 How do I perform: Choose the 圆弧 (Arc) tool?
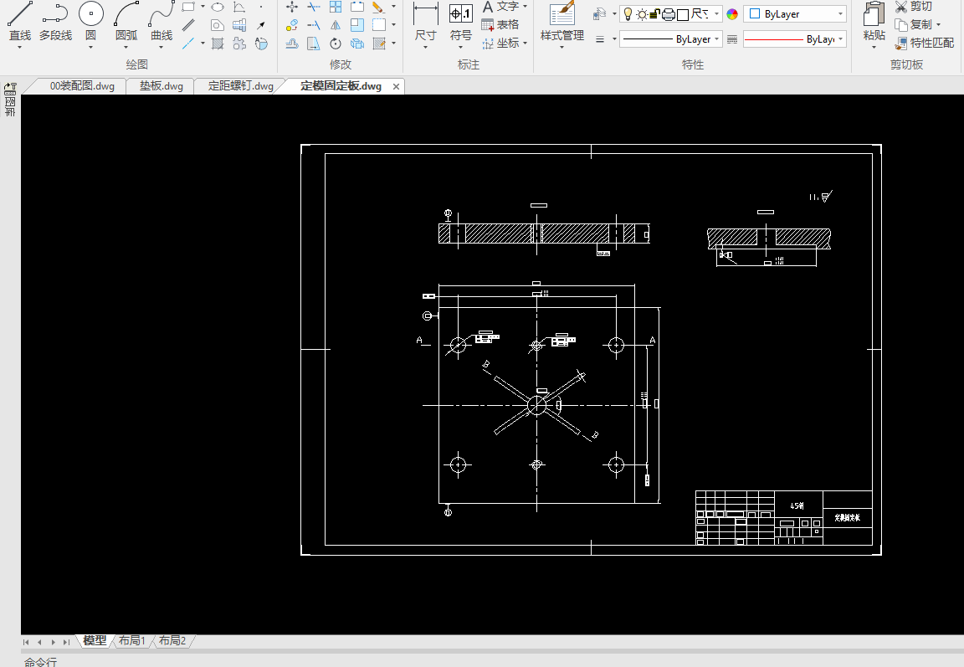click(x=126, y=15)
